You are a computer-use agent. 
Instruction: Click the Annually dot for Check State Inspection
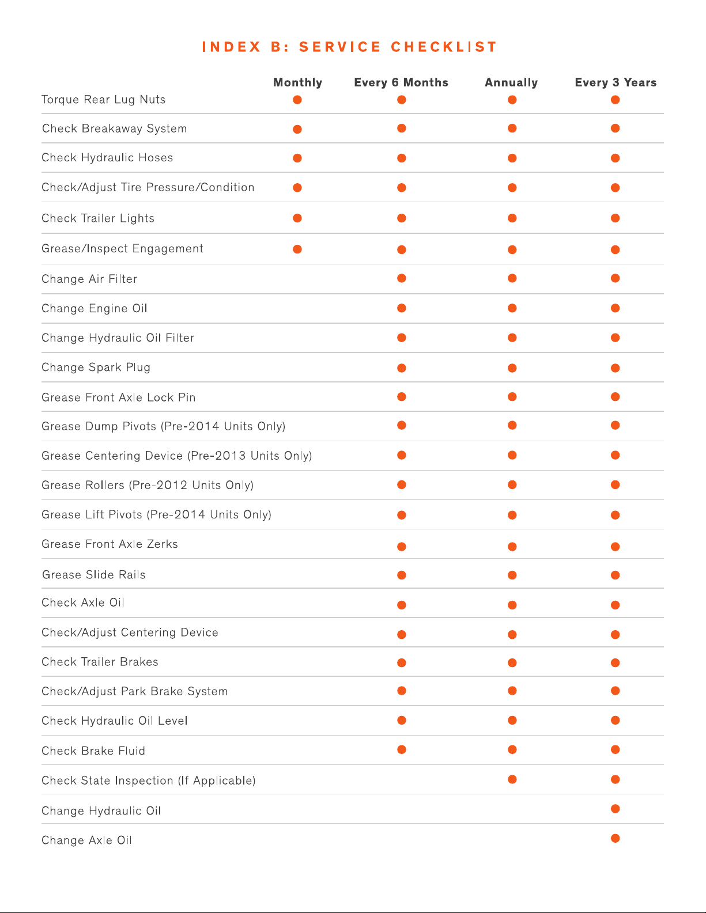512,779
